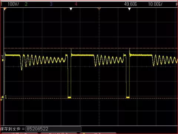The image size is (178, 134).
Task: Click the lower dashed orange cursor line
Action: (x=91, y=98)
